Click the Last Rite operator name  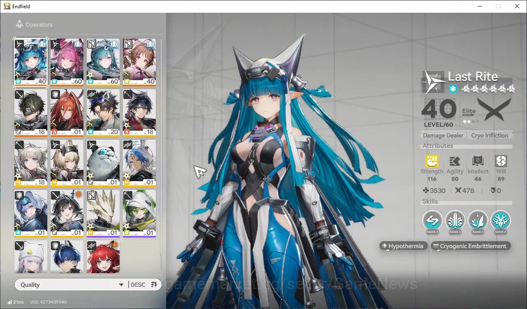[473, 76]
